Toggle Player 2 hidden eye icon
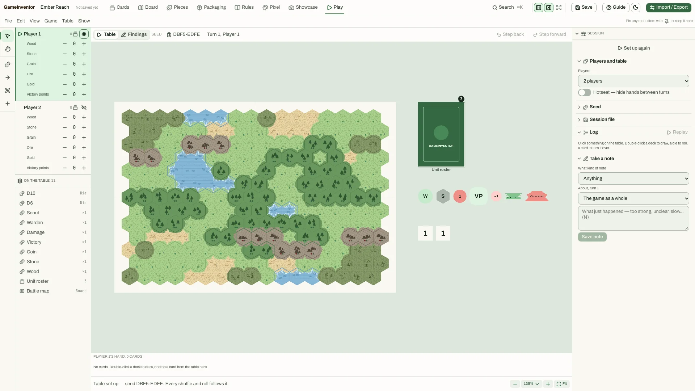695x391 pixels. pyautogui.click(x=84, y=108)
